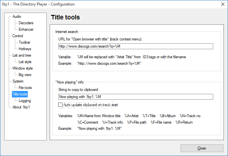Click the %R=Return variable text
The image size is (228, 156).
(184, 122)
